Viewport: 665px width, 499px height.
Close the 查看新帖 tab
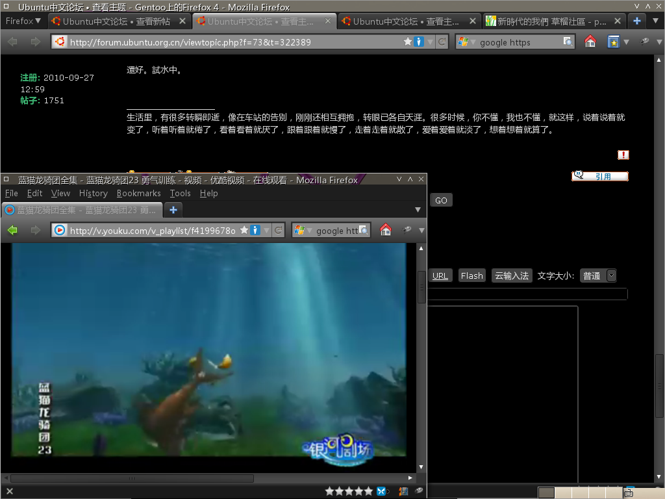(182, 21)
